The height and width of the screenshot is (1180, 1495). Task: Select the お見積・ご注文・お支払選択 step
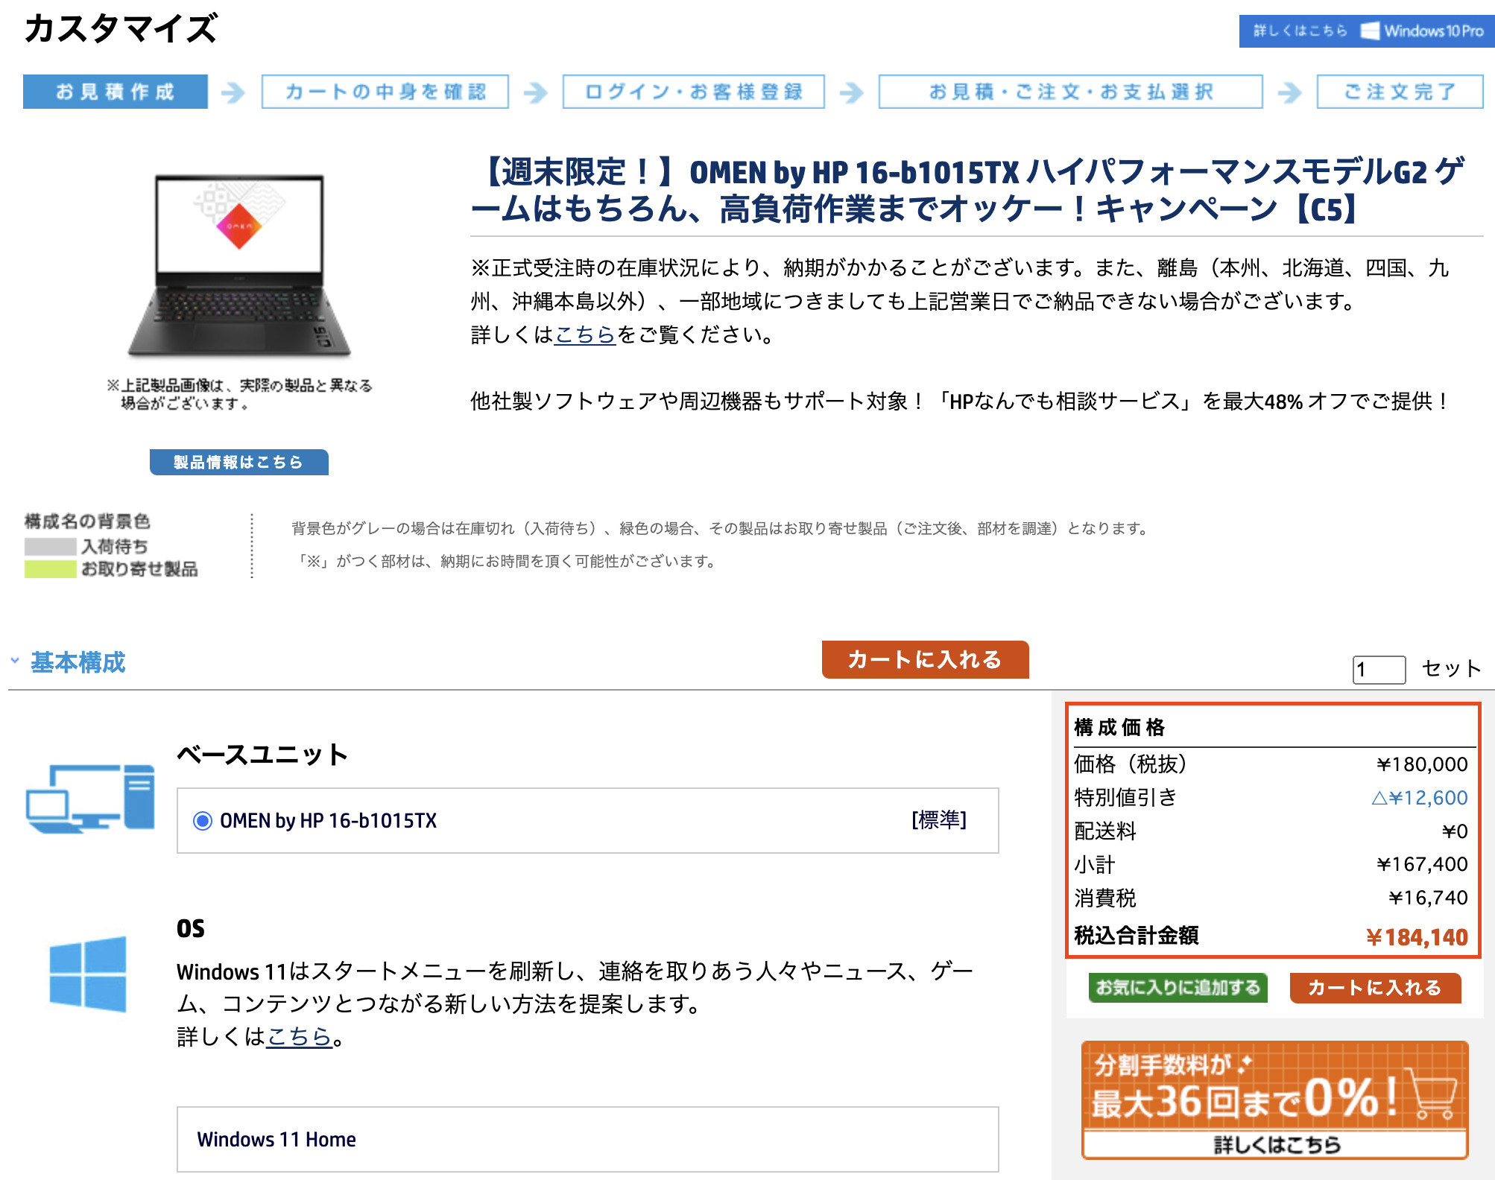click(x=1071, y=92)
